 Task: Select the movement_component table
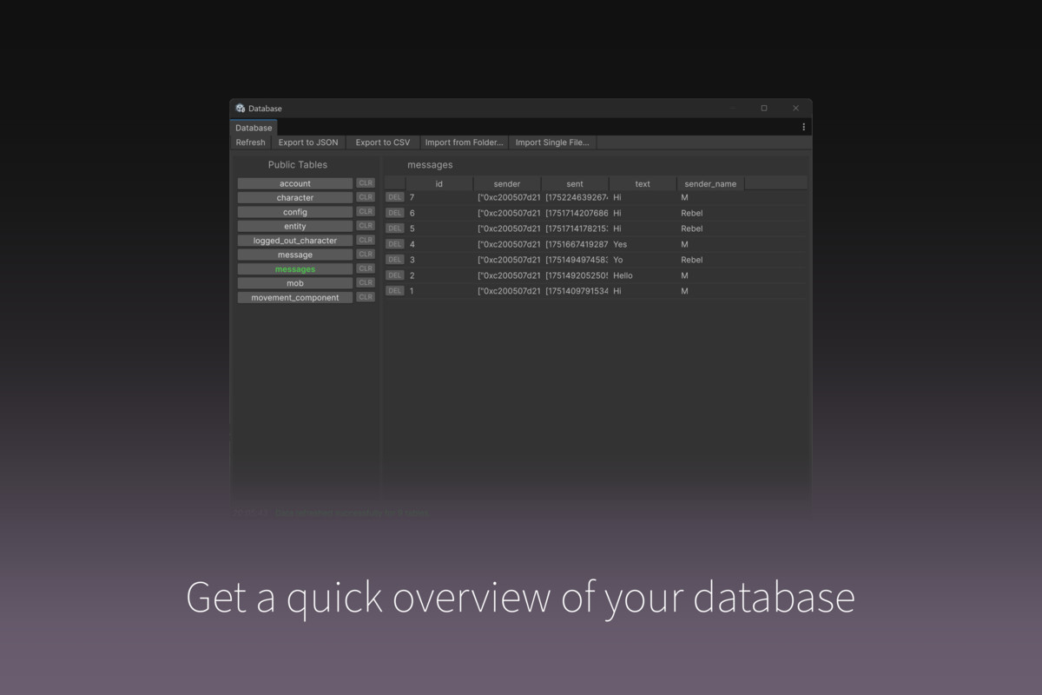[294, 297]
